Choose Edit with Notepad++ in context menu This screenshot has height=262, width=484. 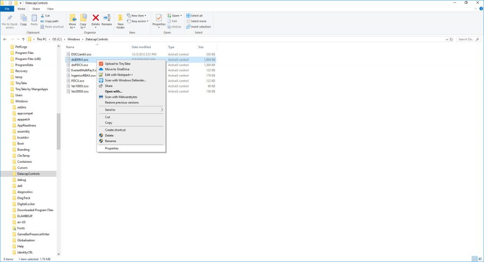pyautogui.click(x=131, y=75)
